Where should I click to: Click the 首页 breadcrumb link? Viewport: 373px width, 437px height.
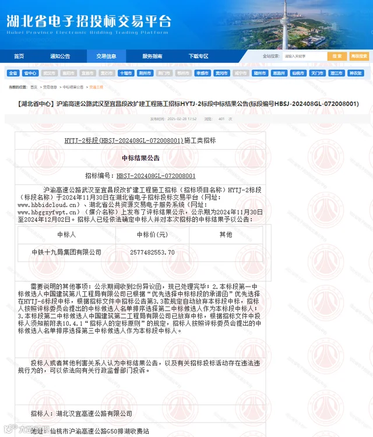34,87
